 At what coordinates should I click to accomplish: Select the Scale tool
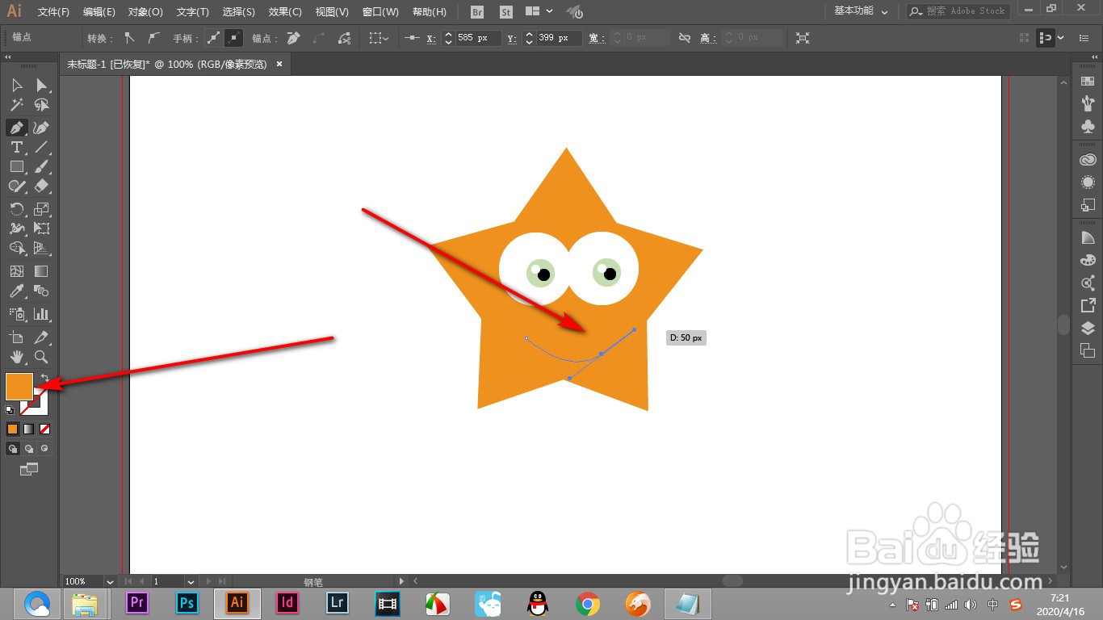click(41, 209)
